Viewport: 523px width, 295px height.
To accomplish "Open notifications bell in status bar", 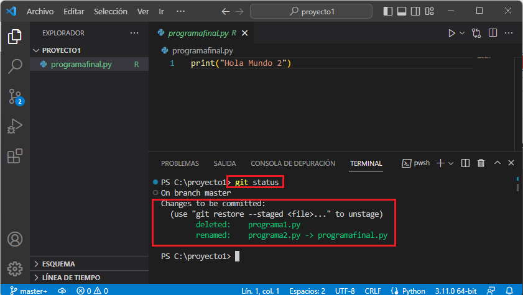I will [509, 291].
